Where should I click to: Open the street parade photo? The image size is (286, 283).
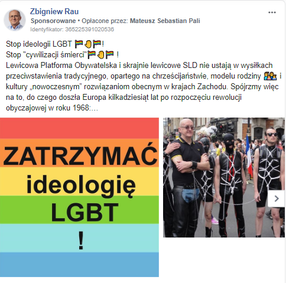coord(224,177)
